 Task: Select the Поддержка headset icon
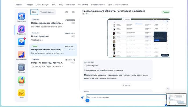[x=21, y=29]
